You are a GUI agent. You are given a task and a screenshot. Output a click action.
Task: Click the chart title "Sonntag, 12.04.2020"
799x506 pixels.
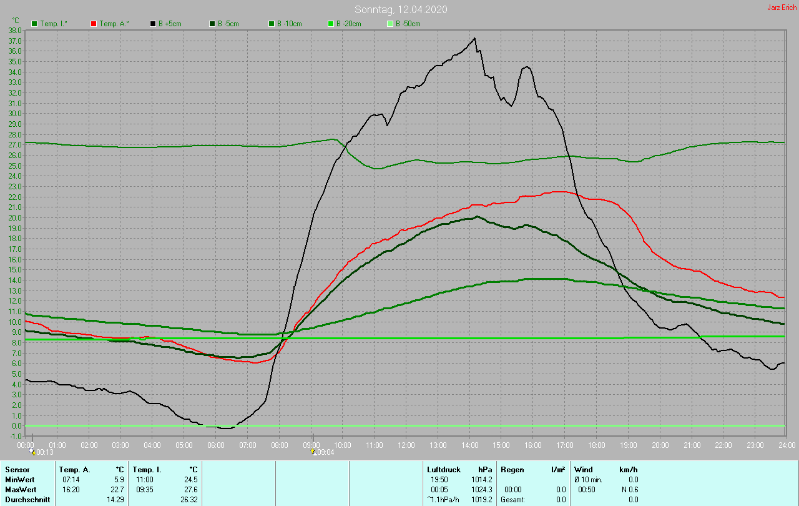pos(401,9)
